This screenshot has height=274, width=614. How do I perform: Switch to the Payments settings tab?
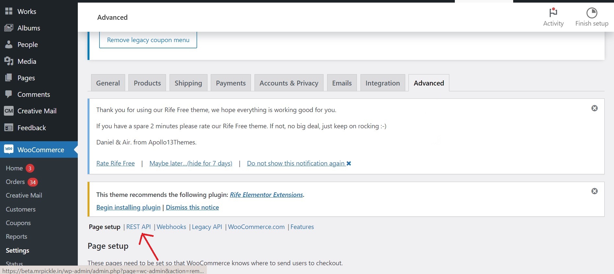[230, 83]
